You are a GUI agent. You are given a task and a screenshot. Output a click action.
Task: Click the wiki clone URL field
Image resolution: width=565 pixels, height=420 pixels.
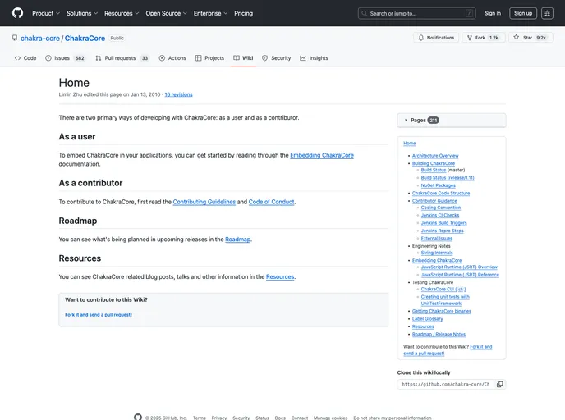(446, 385)
